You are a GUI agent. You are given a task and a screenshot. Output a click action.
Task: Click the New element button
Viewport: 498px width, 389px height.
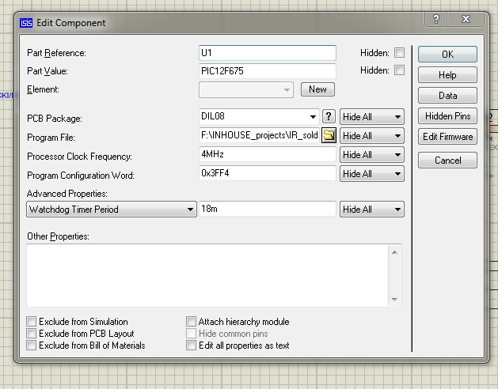pos(317,89)
